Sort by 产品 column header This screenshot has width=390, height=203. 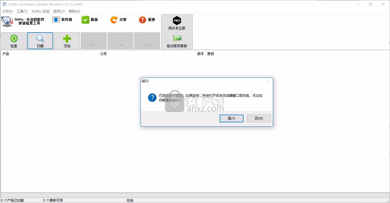[50, 54]
